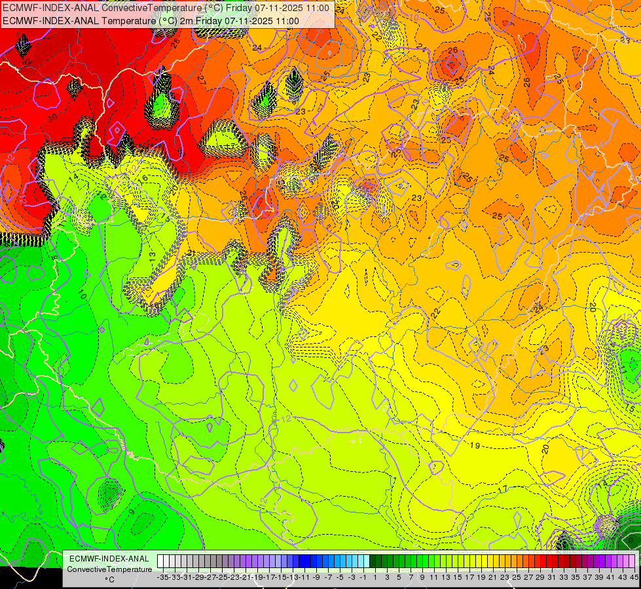Click legend scale value '-7'
Image resolution: width=641 pixels, height=589 pixels.
[x=328, y=577]
